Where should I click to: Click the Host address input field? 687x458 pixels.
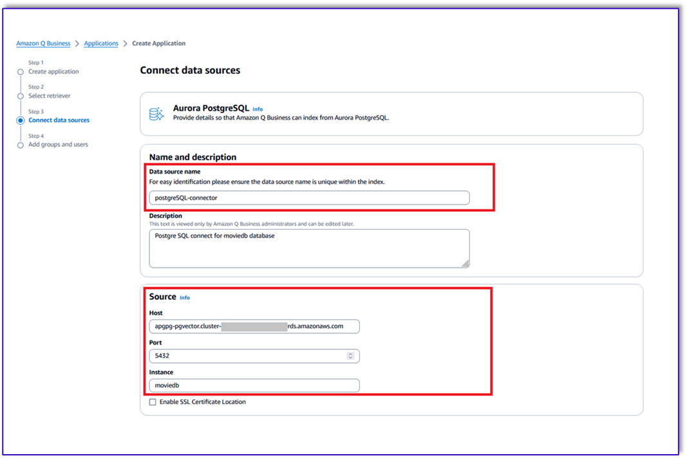254,326
